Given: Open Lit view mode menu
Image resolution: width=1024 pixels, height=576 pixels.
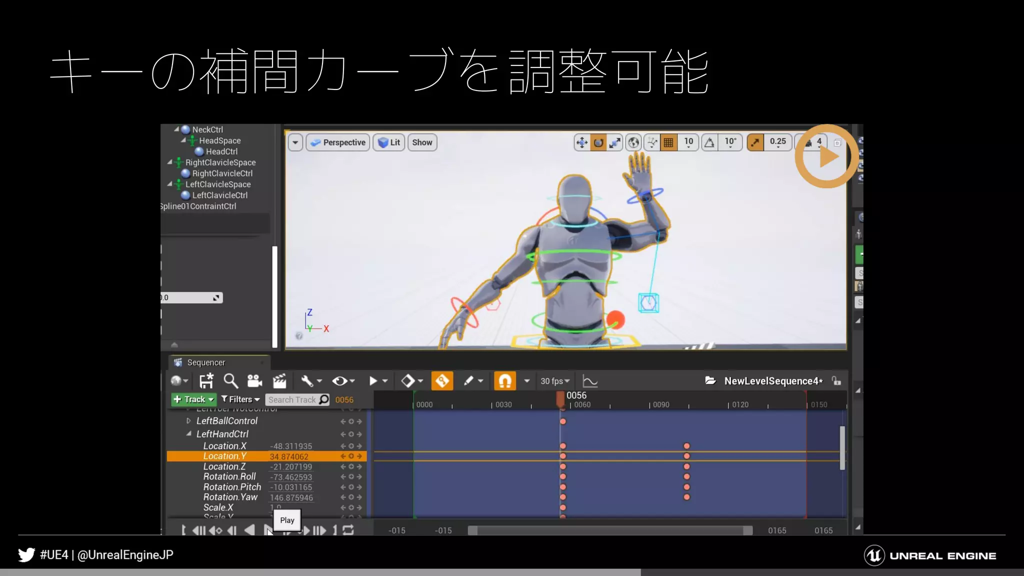Looking at the screenshot, I should click(389, 142).
